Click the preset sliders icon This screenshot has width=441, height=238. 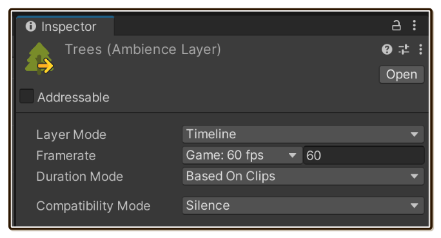404,50
